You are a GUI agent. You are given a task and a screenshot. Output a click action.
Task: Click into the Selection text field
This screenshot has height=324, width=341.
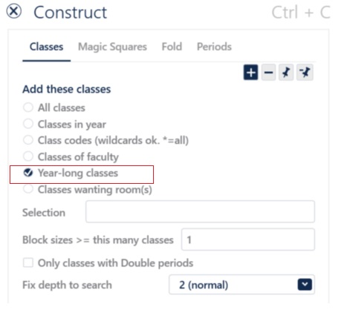(200, 212)
